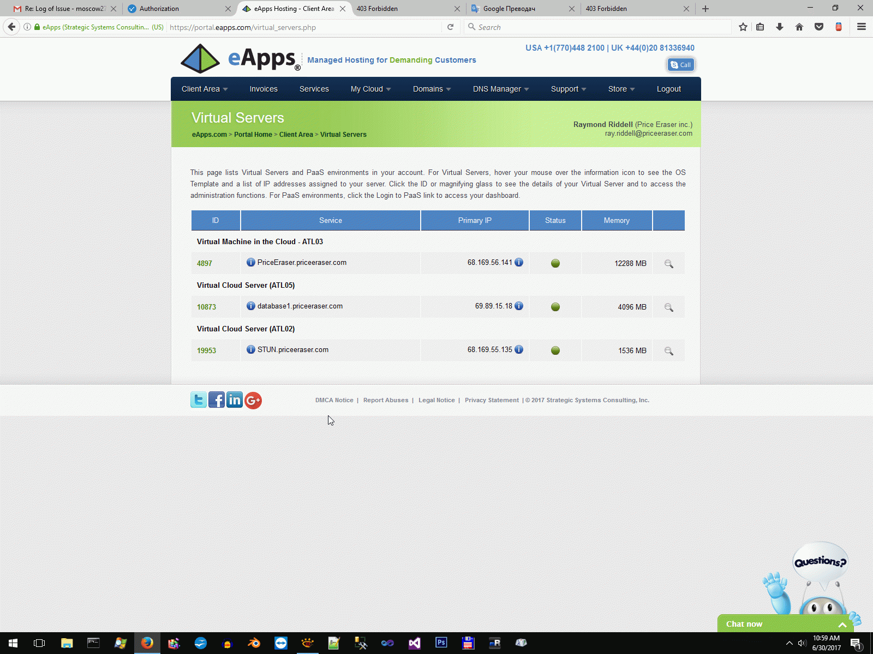Click info icon beside PriceEraser.priceeraser.com
Screen dimensions: 873x654
[x=251, y=263]
